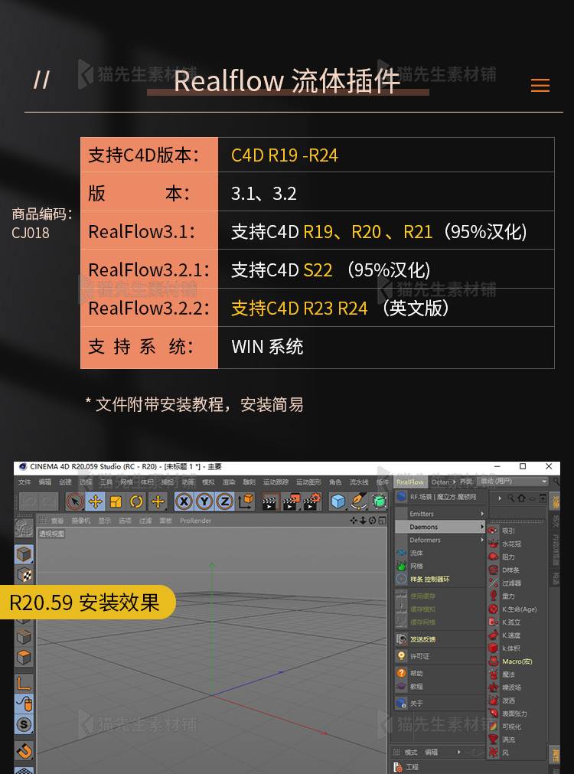The image size is (574, 774).
Task: Toggle Y axis lock
Action: (x=204, y=502)
